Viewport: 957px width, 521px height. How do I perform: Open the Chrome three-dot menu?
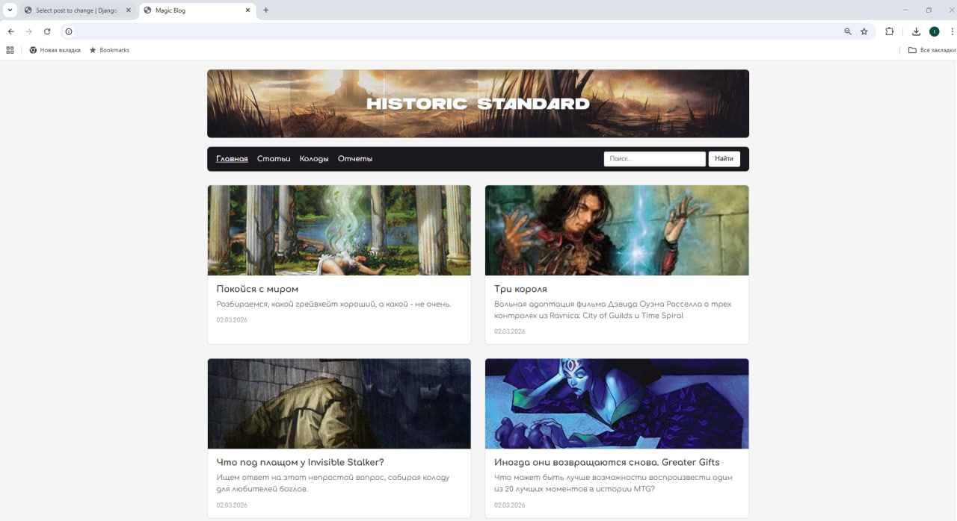coord(952,31)
